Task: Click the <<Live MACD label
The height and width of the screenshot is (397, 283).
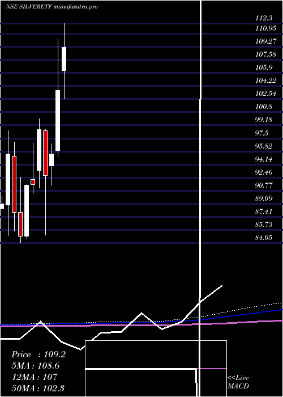Action: [238, 382]
